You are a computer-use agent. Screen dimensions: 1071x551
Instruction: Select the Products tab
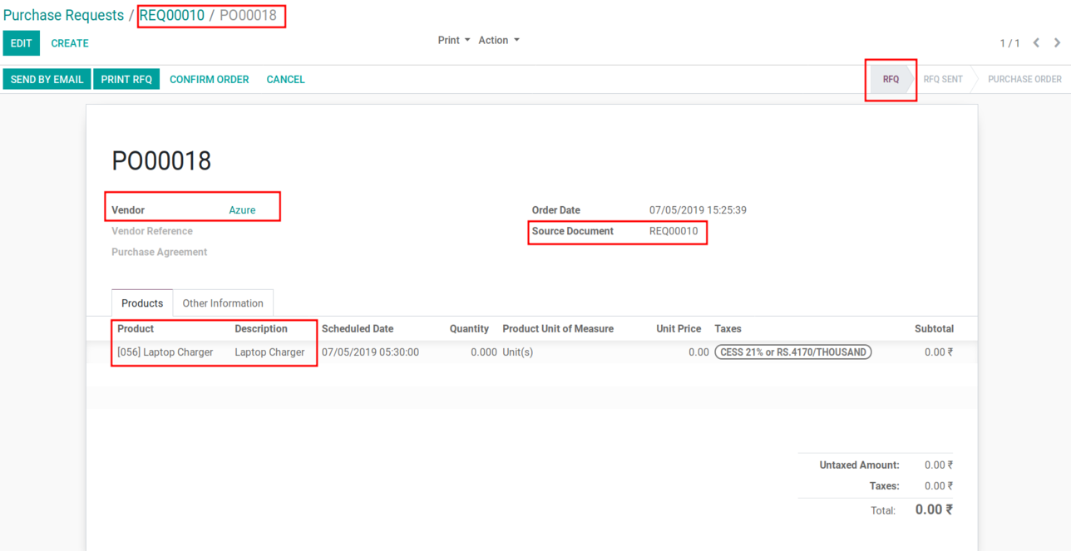coord(142,303)
